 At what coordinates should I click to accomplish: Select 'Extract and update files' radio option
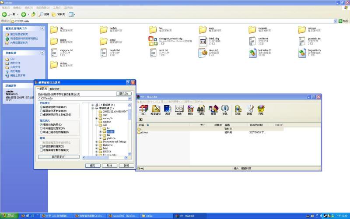click(42, 111)
